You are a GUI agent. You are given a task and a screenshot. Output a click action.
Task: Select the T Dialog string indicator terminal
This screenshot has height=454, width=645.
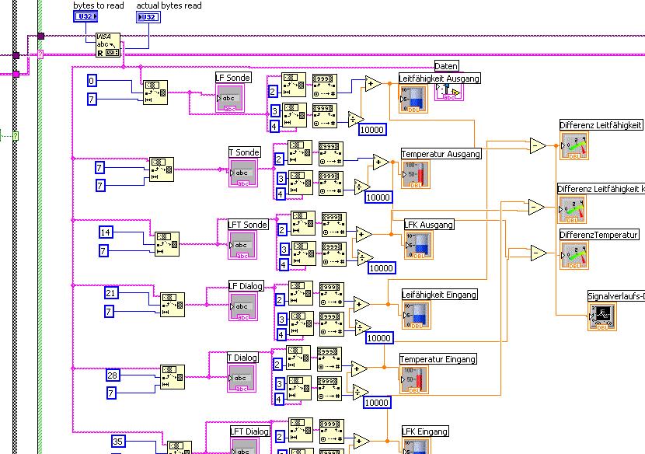pyautogui.click(x=242, y=378)
